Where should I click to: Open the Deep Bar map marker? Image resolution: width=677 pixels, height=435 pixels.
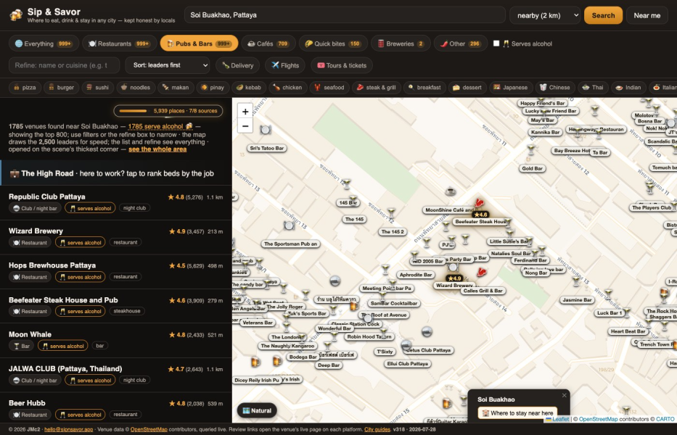pos(329,365)
